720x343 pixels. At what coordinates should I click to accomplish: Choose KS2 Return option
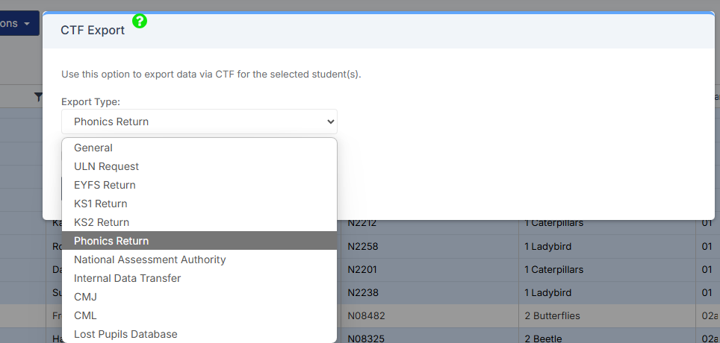click(x=101, y=222)
